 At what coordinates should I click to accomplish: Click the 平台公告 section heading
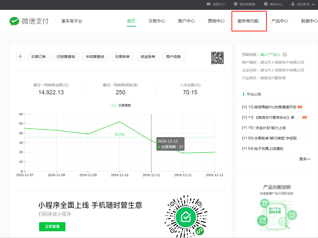tap(254, 94)
